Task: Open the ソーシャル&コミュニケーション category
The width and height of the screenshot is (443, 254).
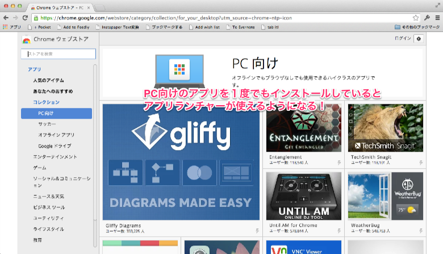Action: tap(61, 182)
